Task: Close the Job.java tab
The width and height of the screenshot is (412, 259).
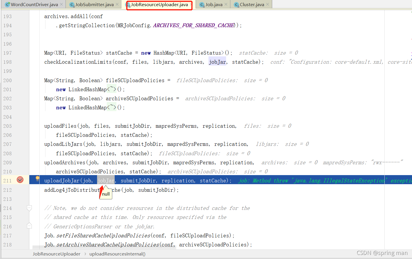Action: [226, 4]
